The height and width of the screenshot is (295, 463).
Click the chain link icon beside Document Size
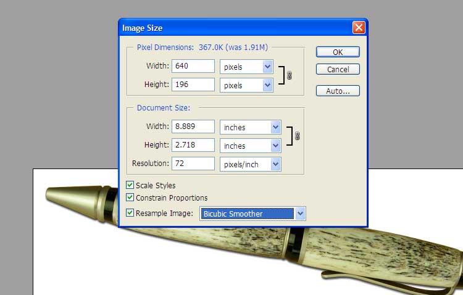[x=298, y=136]
